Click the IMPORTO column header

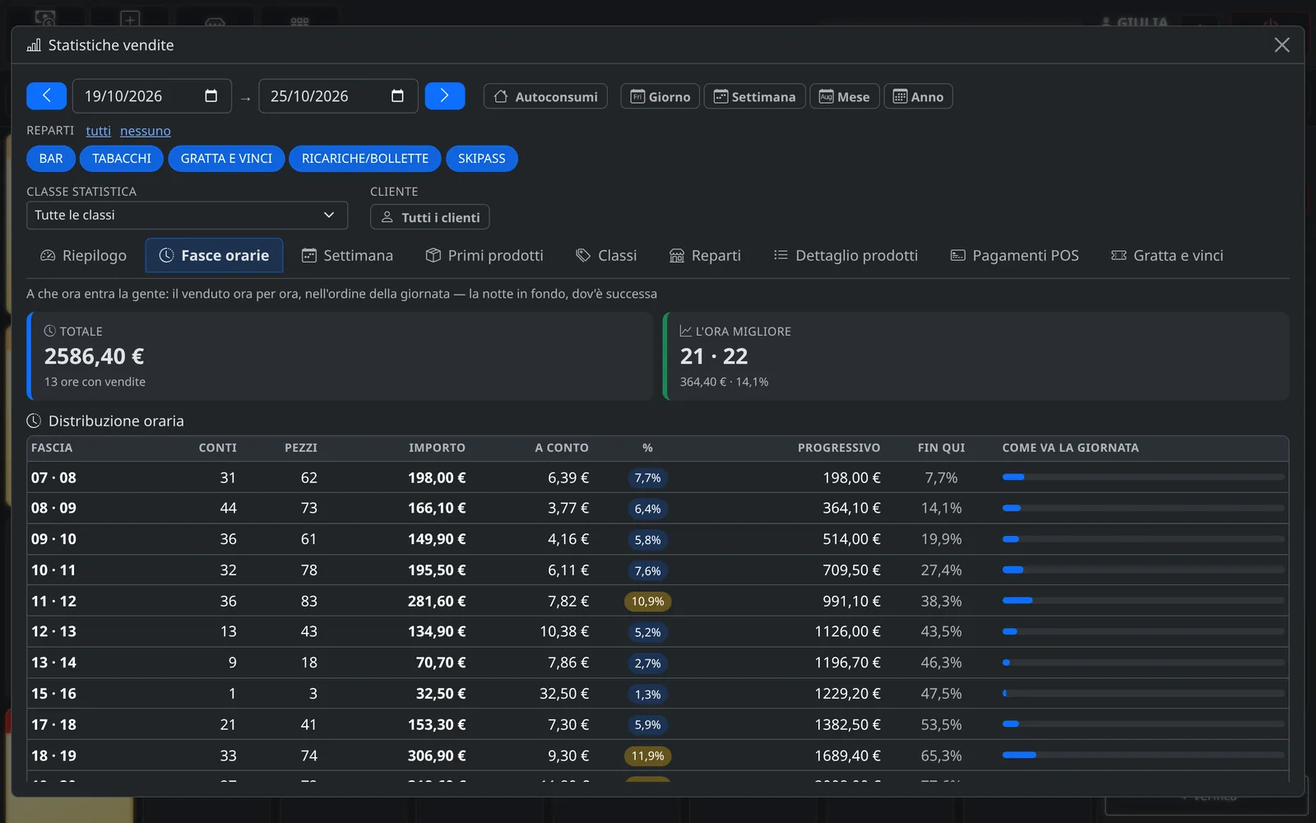(437, 448)
